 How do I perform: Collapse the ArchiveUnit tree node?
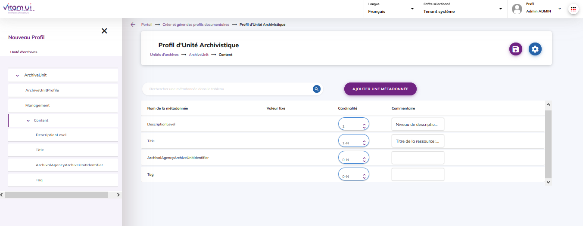coord(18,76)
